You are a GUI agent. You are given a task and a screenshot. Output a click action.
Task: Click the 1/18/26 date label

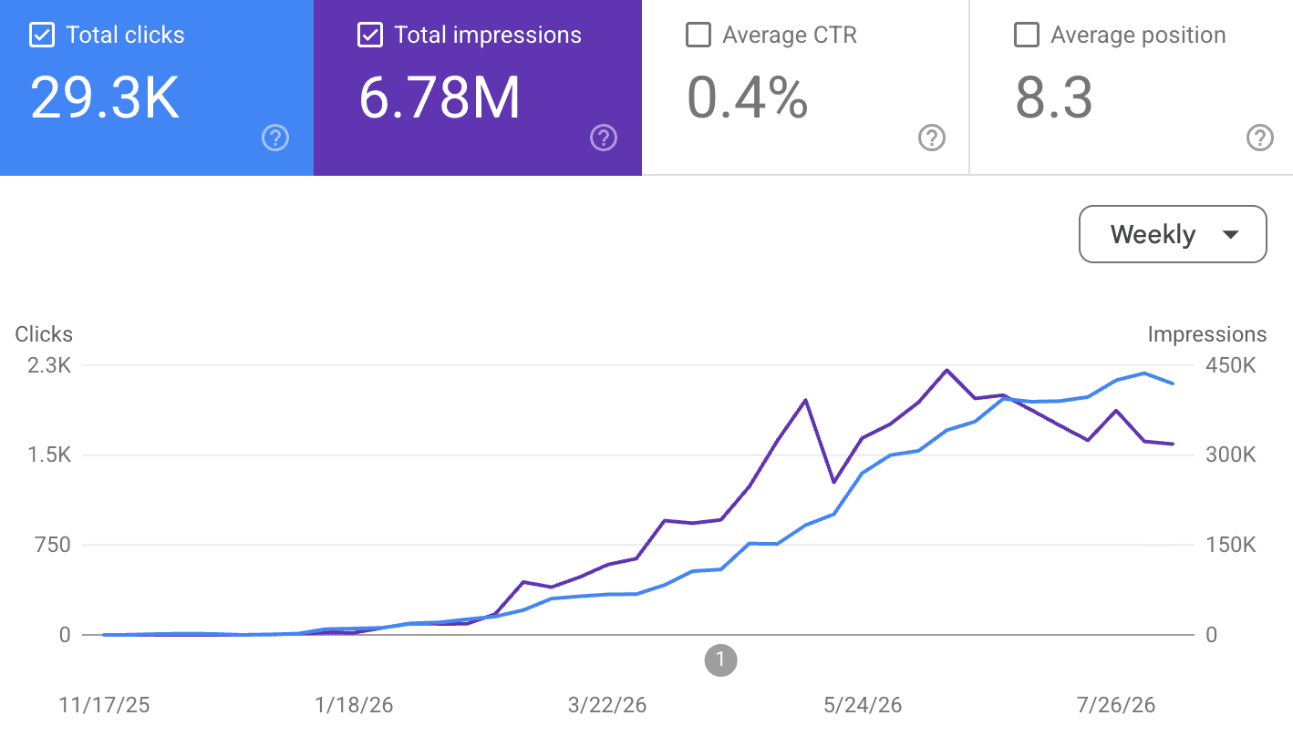click(x=352, y=705)
